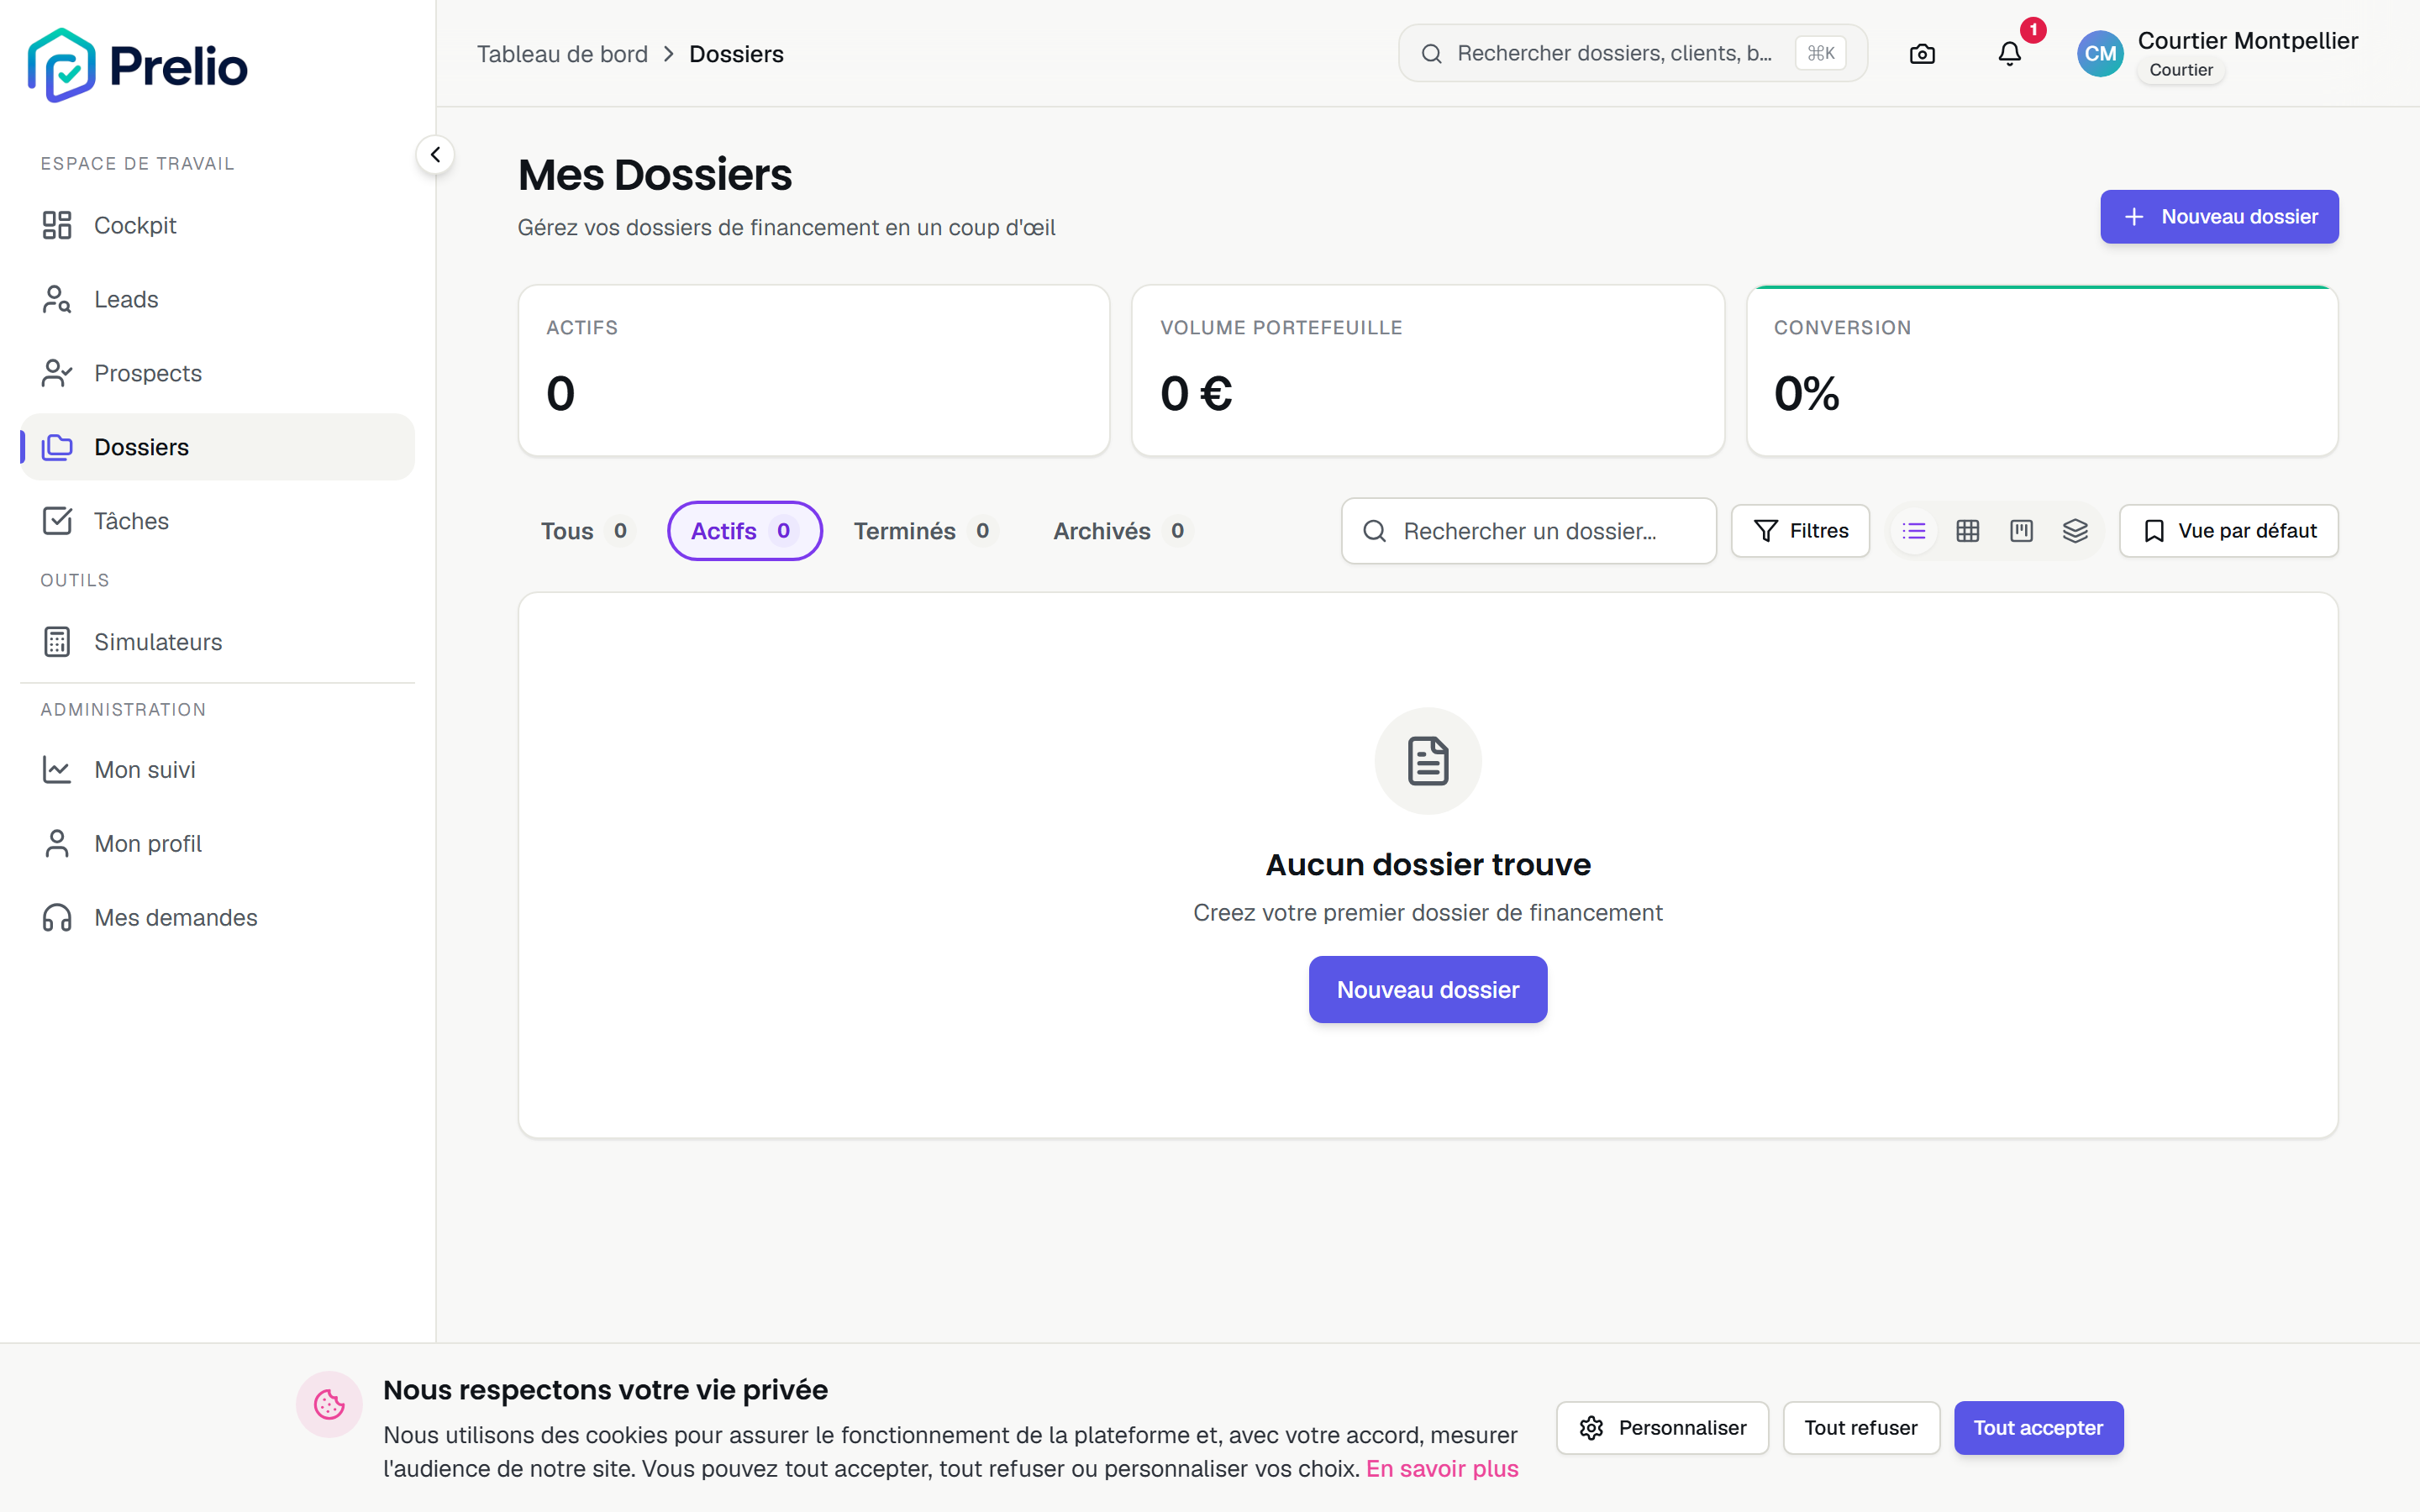Select the Conversion stat card

pyautogui.click(x=2042, y=371)
